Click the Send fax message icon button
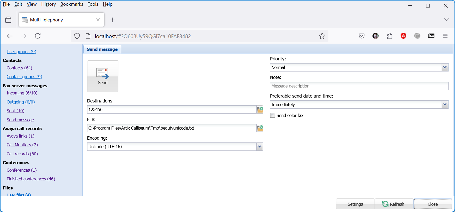The width and height of the screenshot is (455, 223). click(103, 76)
